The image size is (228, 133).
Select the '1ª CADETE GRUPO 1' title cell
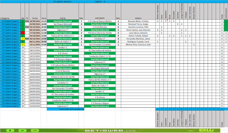tap(62, 2)
